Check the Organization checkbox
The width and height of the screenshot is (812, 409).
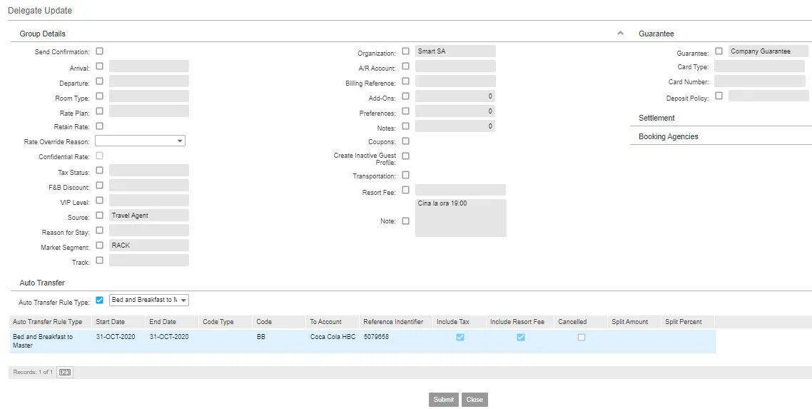coord(405,51)
